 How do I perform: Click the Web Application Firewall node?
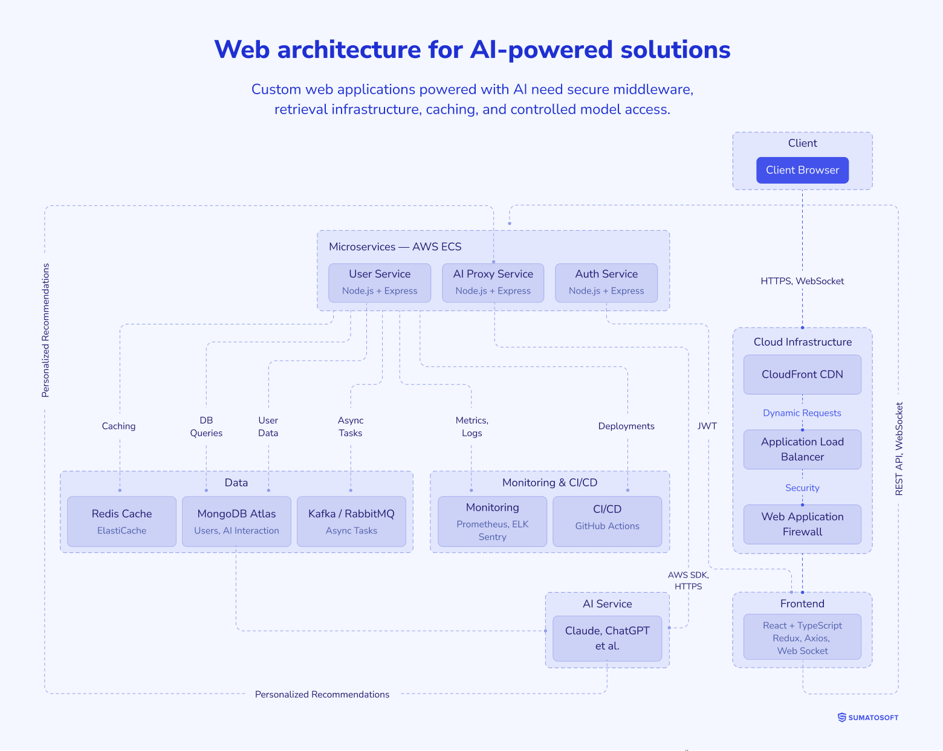point(802,524)
